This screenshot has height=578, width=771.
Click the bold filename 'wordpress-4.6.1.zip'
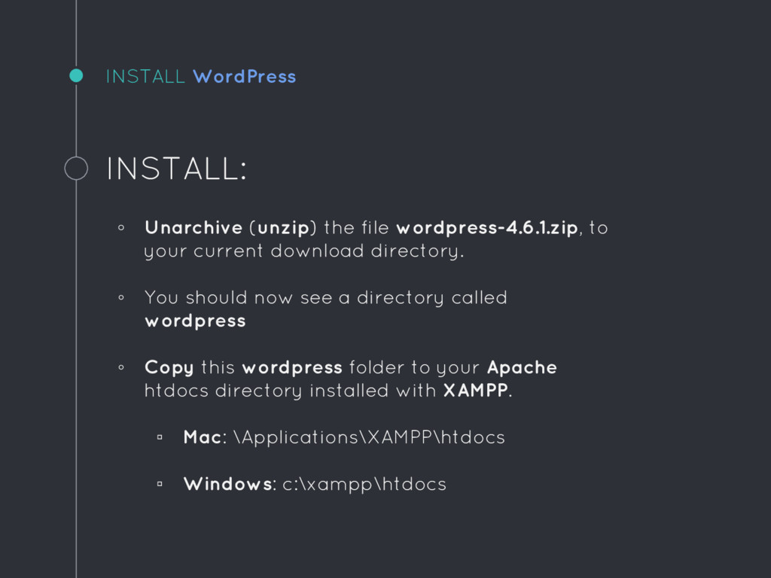click(487, 228)
